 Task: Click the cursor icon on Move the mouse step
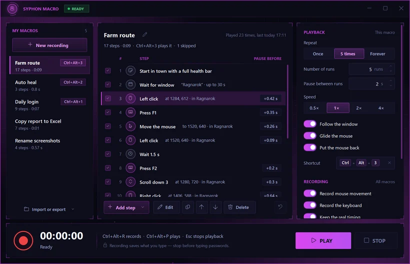(130, 126)
